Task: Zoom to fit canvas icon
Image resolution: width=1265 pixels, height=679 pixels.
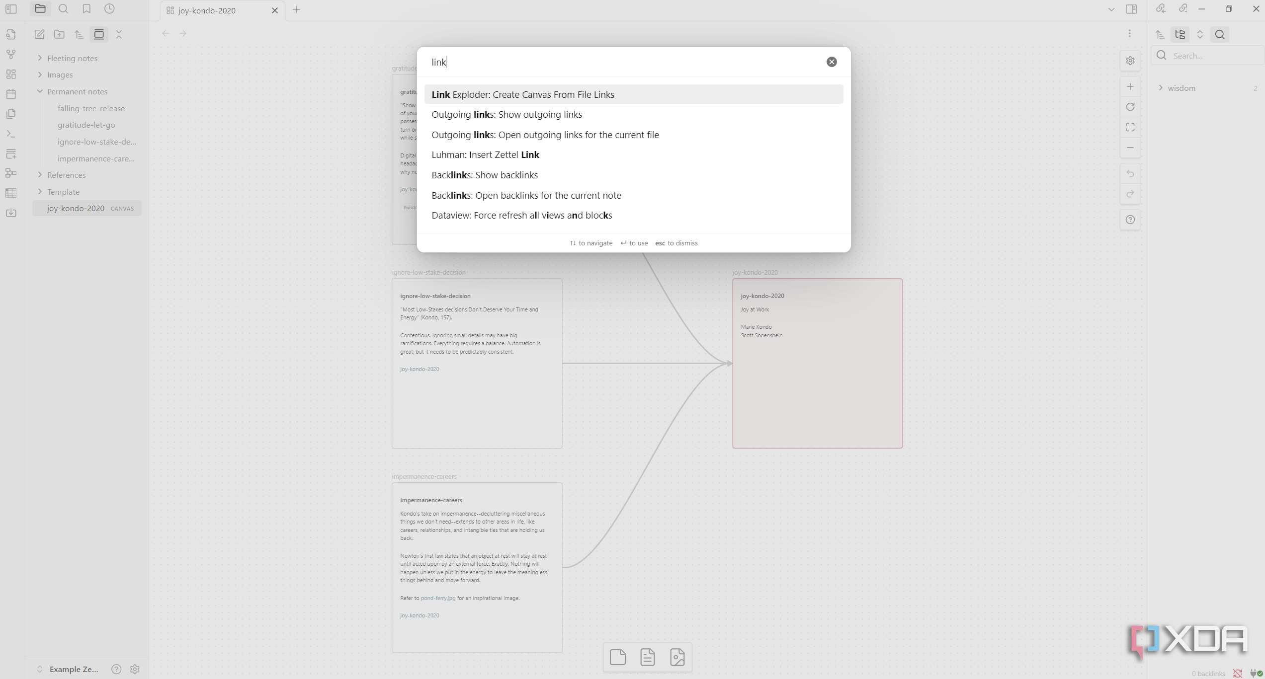Action: coord(1130,127)
